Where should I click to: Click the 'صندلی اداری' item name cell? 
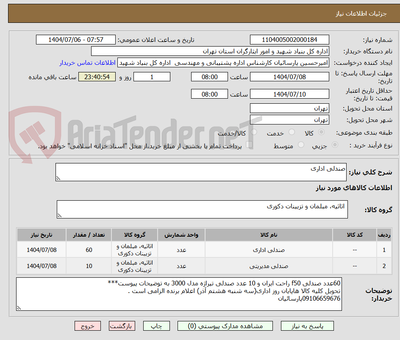coord(269,250)
